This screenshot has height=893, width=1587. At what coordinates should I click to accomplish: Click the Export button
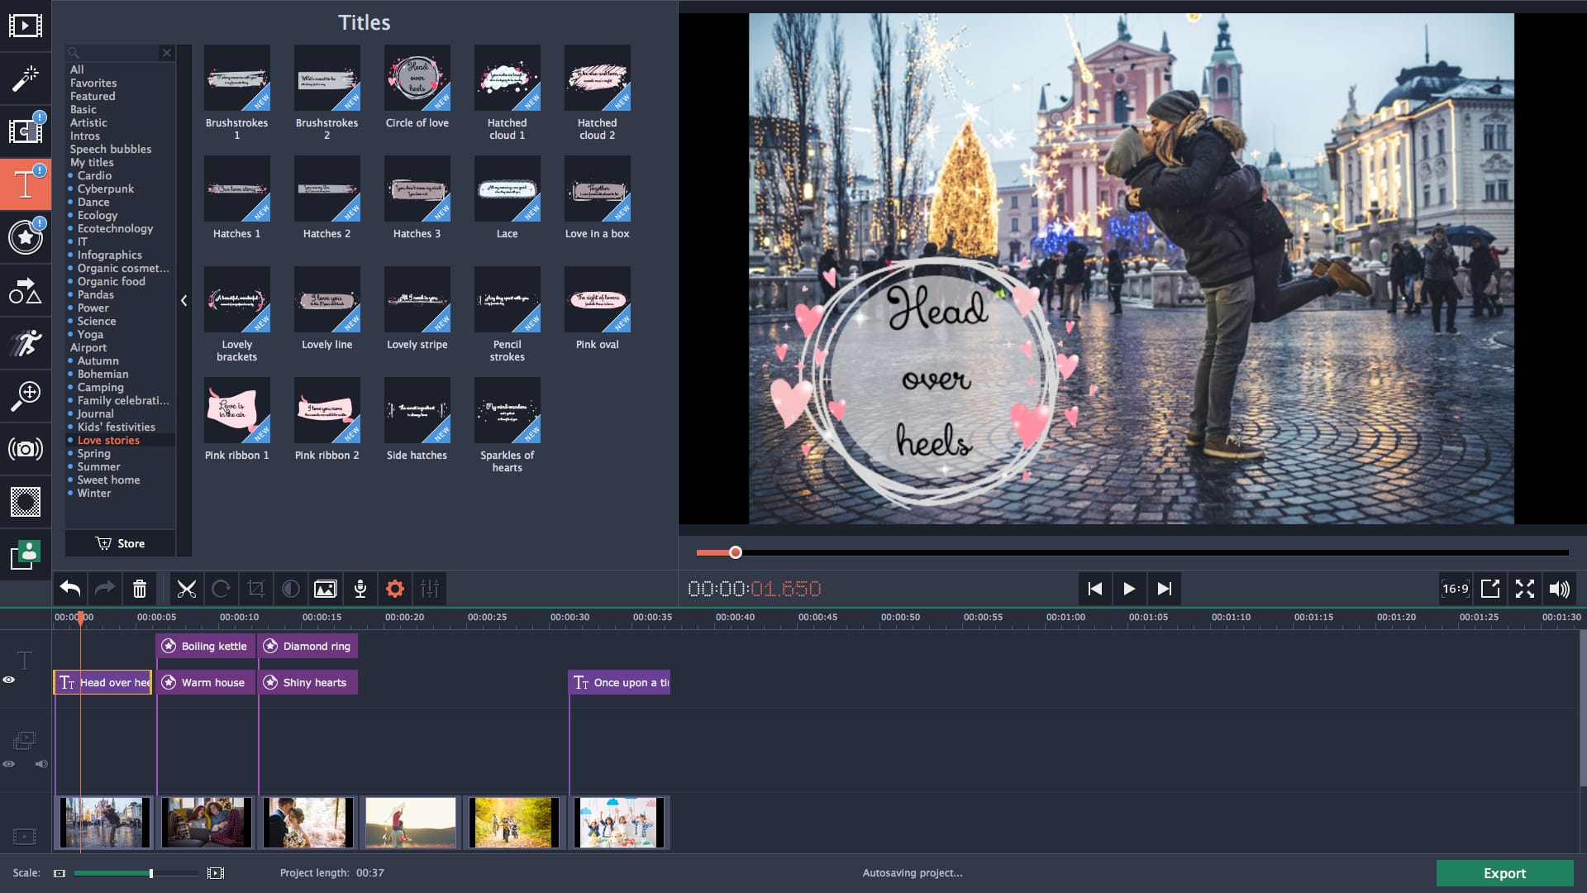1505,873
